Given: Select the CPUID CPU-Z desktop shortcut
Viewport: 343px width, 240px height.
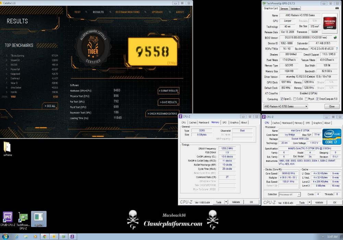Looking at the screenshot, I should (x=8, y=219).
